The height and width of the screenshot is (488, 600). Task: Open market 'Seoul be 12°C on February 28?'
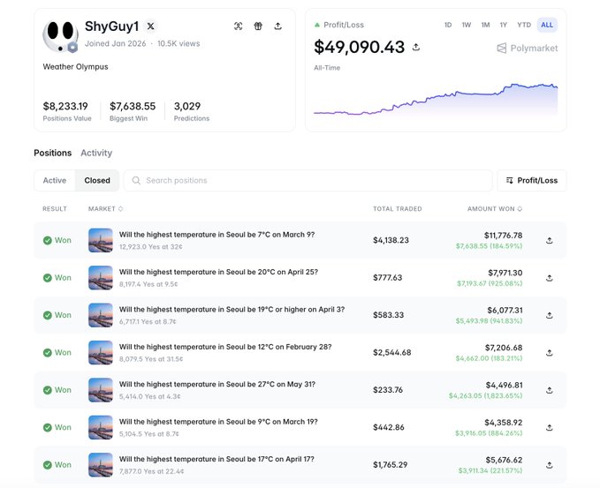(225, 347)
